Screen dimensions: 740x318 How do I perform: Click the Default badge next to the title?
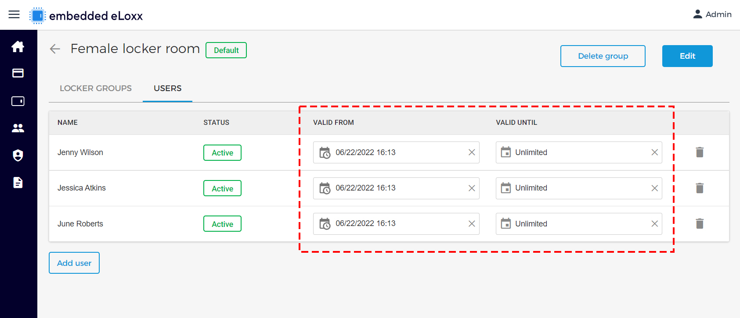coord(226,50)
